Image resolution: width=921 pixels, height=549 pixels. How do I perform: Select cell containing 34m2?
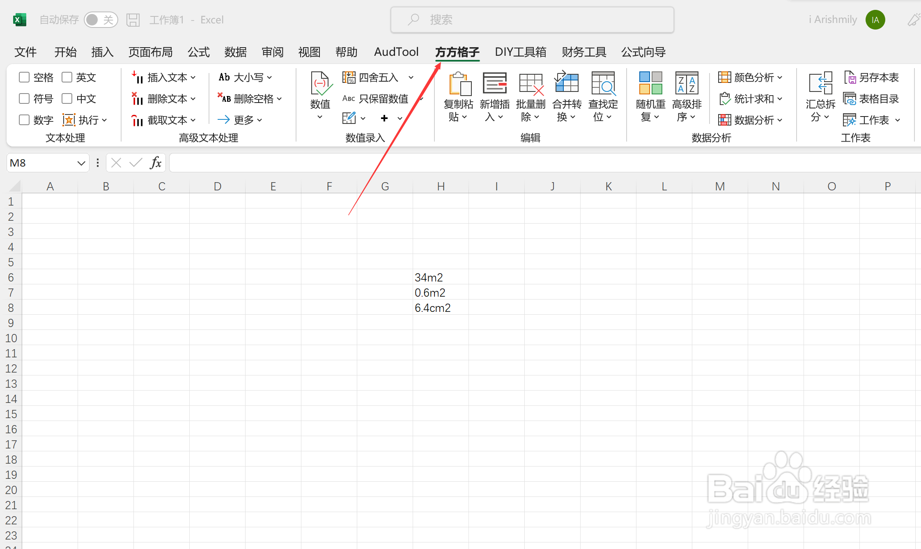[441, 277]
